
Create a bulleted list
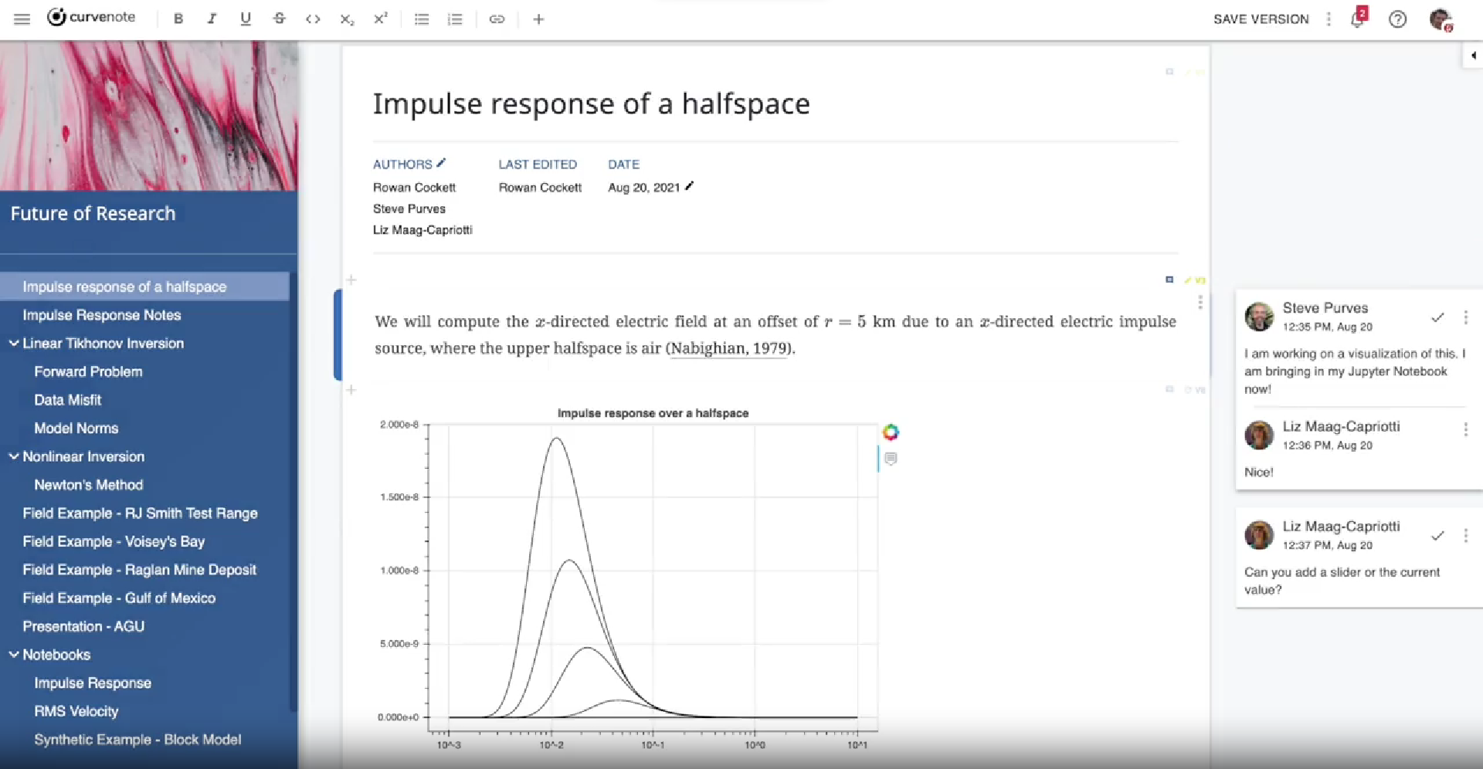422,19
